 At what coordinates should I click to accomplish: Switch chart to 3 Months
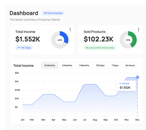click(x=84, y=65)
